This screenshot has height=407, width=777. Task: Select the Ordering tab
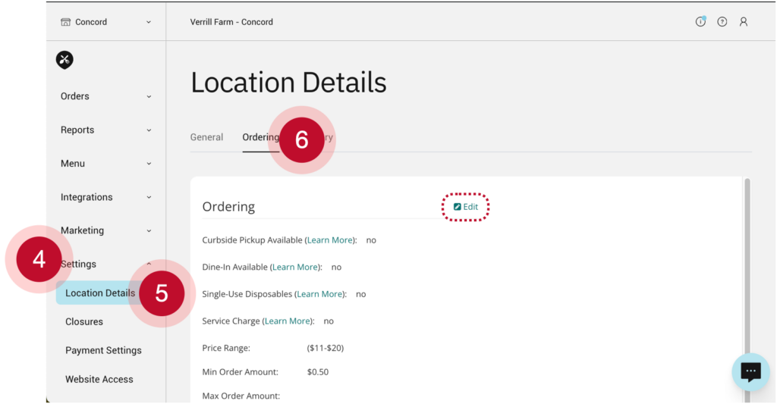[260, 137]
